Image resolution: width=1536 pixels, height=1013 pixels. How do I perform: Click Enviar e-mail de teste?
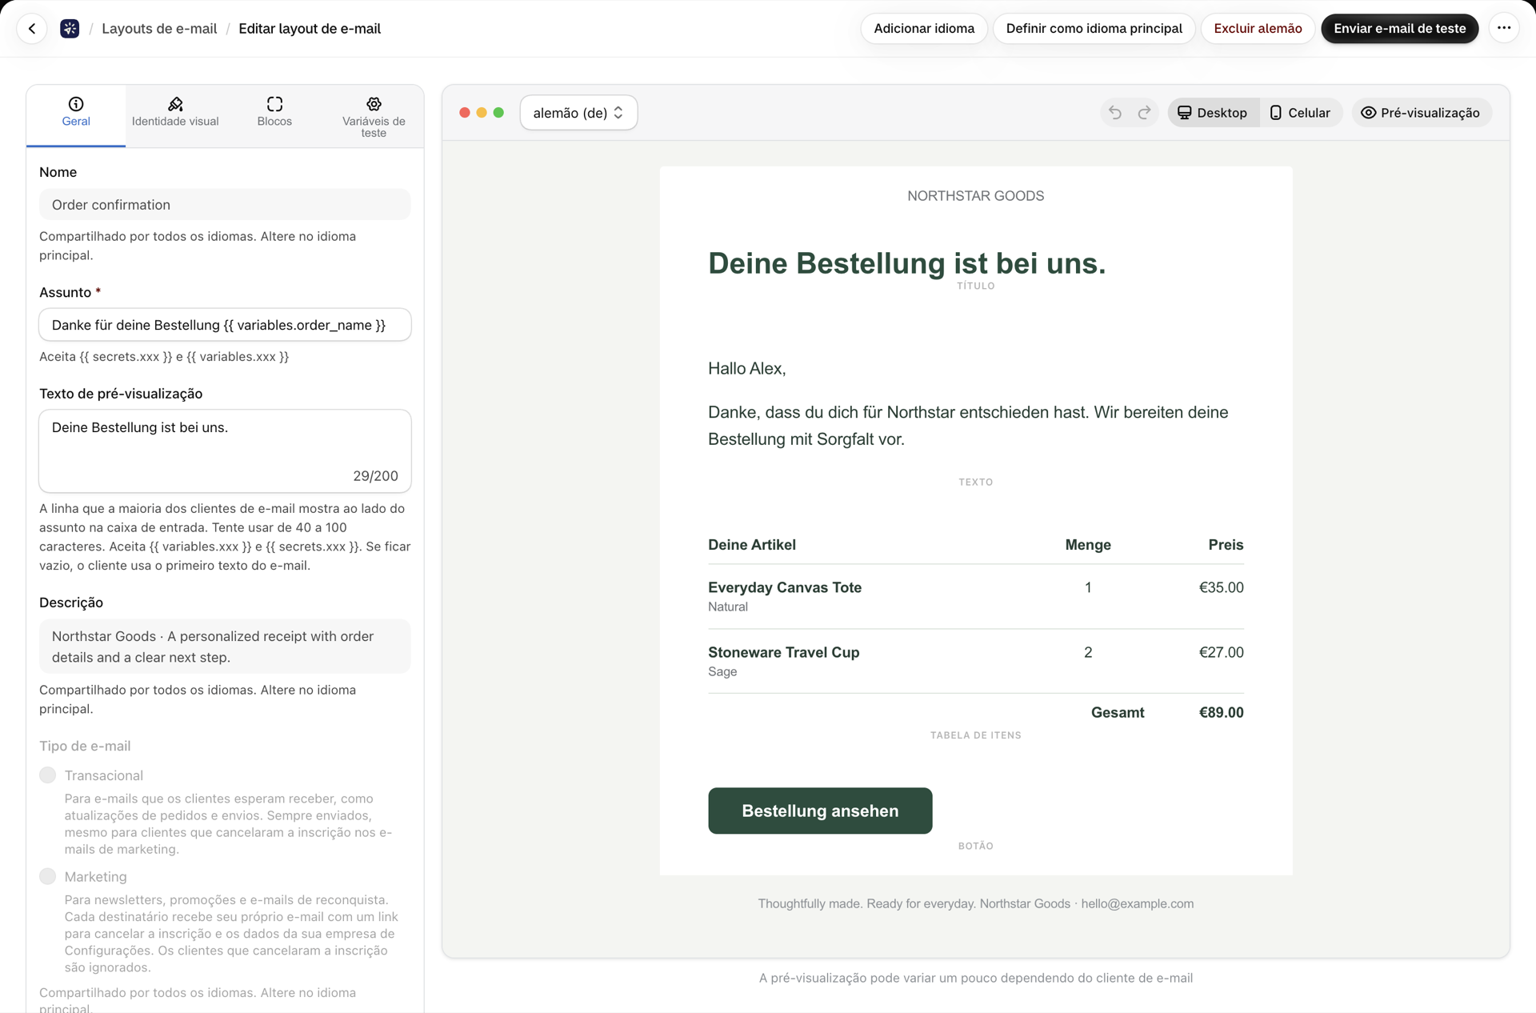[x=1399, y=29]
